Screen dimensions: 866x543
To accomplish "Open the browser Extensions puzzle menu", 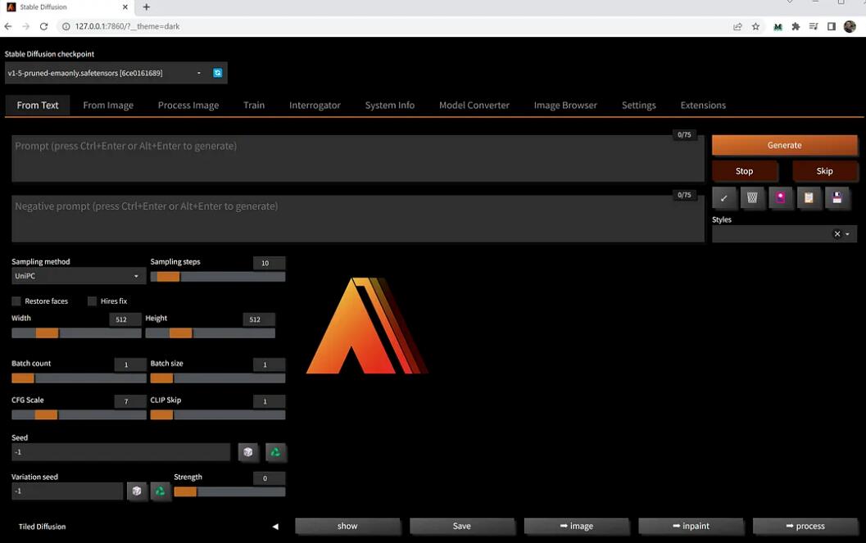I will (796, 26).
